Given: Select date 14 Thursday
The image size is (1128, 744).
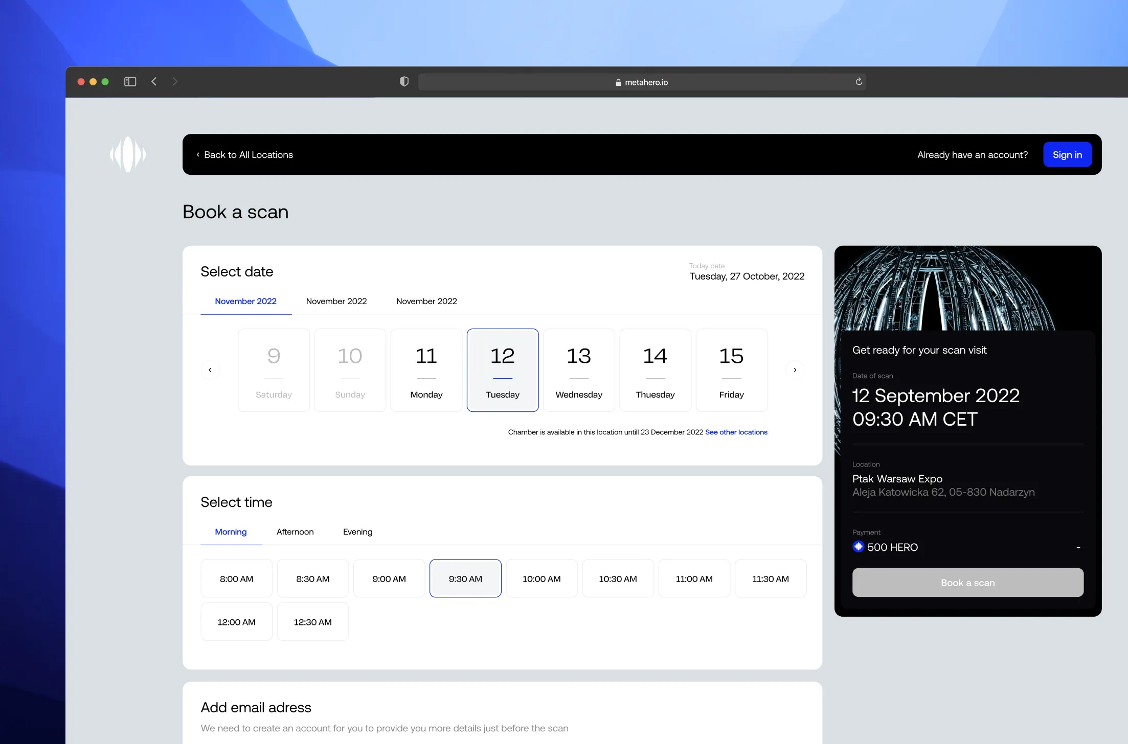Looking at the screenshot, I should coord(655,369).
